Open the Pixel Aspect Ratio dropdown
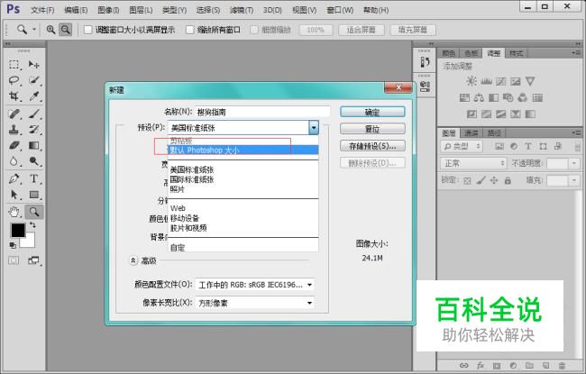This screenshot has height=374, width=586. tap(254, 303)
